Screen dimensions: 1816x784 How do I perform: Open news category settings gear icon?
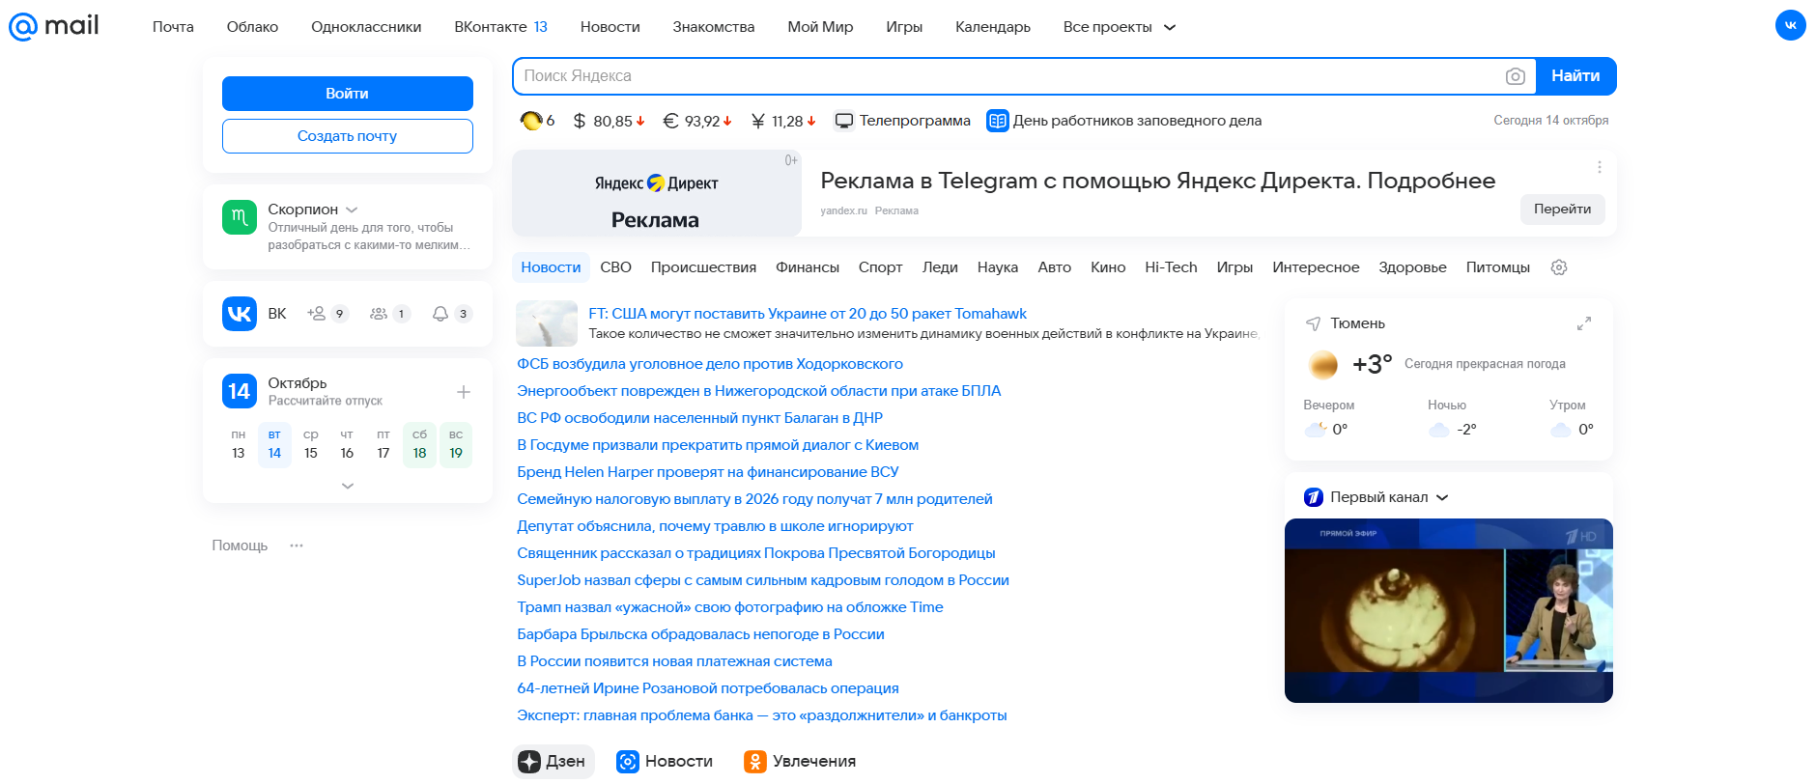(x=1558, y=267)
